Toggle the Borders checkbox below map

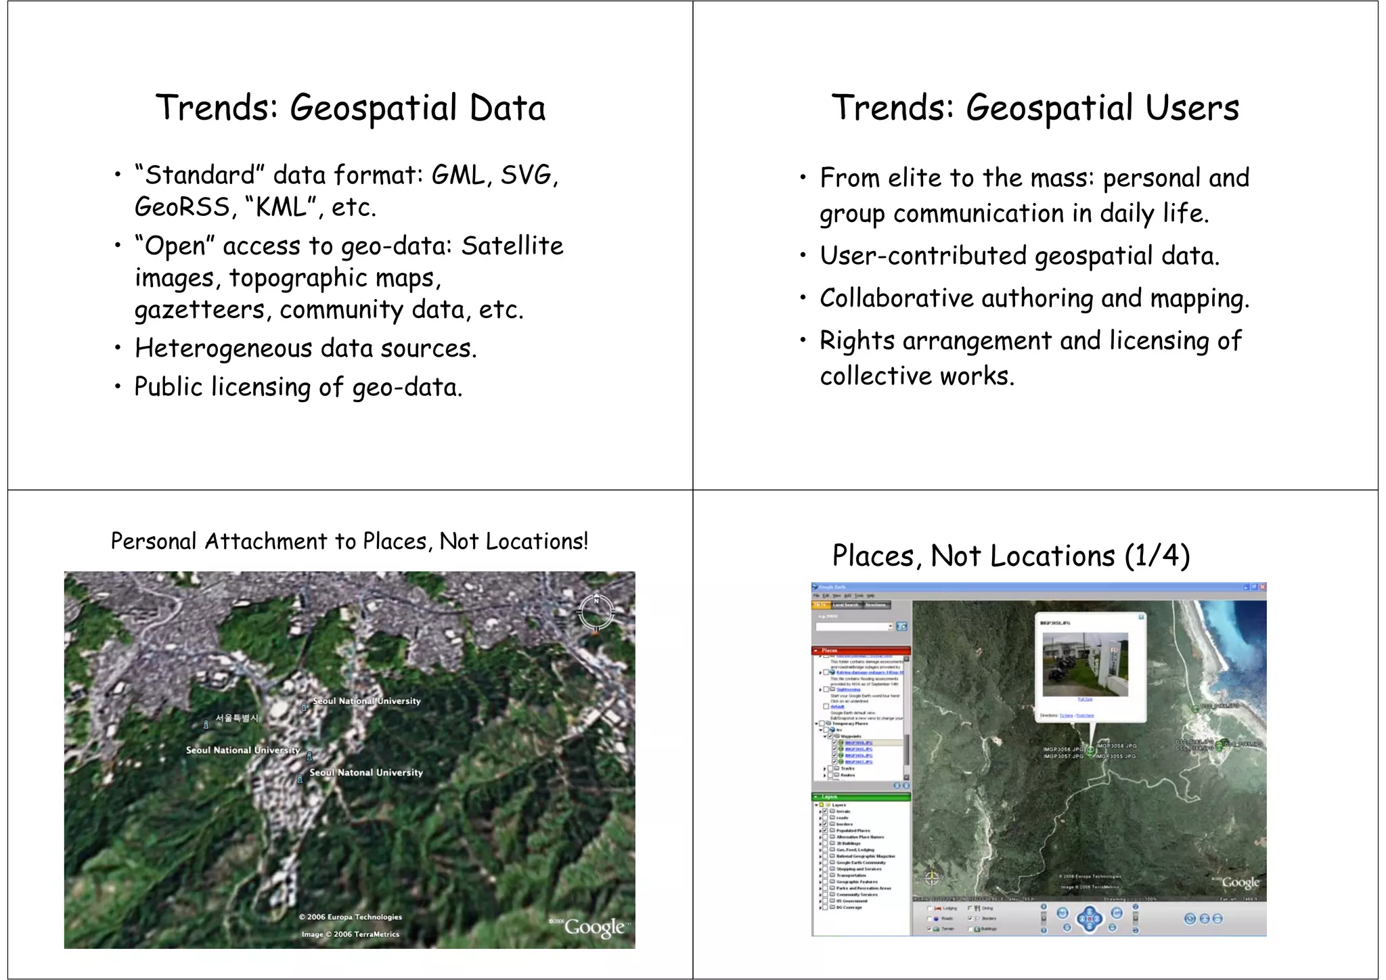(x=970, y=918)
